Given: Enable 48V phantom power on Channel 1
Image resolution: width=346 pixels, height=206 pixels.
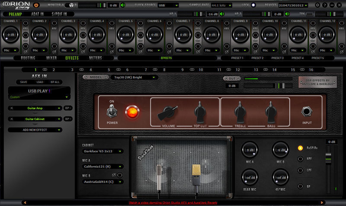Looking at the screenshot, I should coord(26,23).
